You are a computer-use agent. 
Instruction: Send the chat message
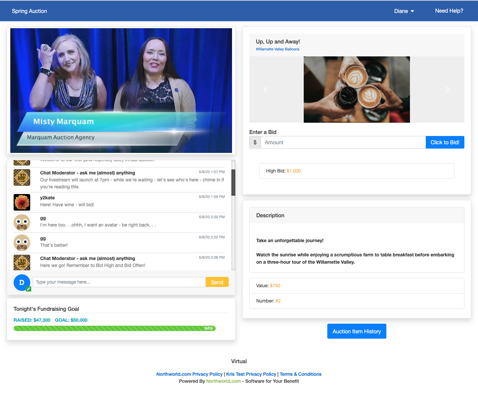pos(217,282)
